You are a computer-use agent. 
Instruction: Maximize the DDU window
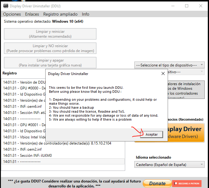click(187, 6)
